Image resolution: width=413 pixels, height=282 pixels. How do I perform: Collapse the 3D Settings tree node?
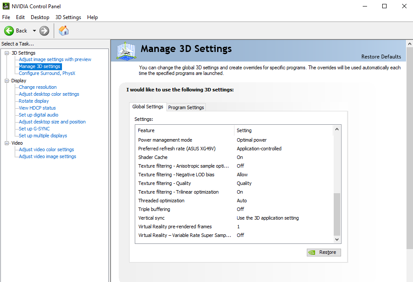coord(7,53)
